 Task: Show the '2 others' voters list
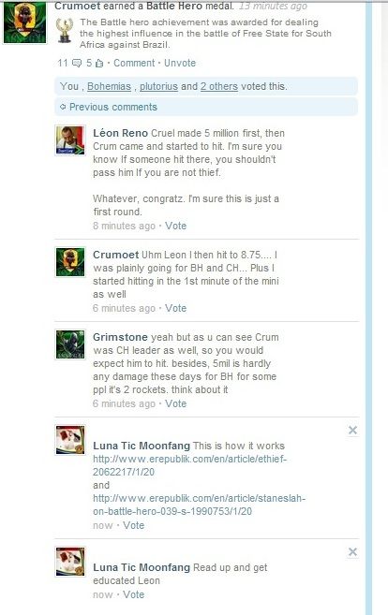pyautogui.click(x=219, y=86)
